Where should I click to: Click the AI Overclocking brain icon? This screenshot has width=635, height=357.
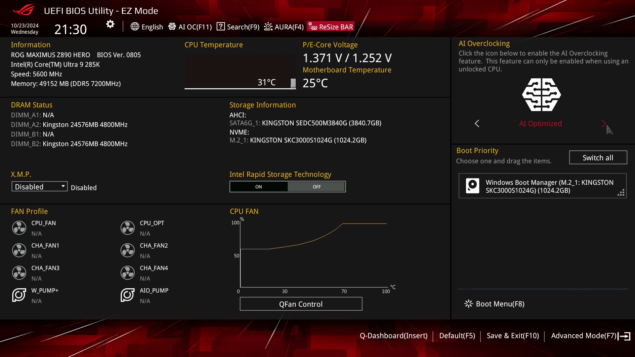click(541, 95)
